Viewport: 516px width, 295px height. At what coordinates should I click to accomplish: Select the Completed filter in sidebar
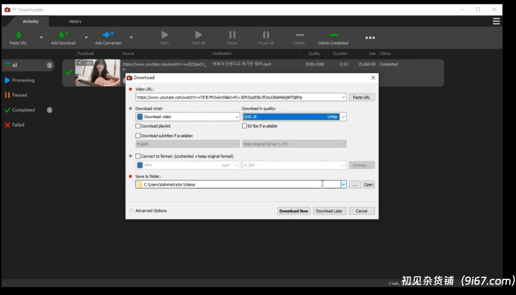click(23, 110)
